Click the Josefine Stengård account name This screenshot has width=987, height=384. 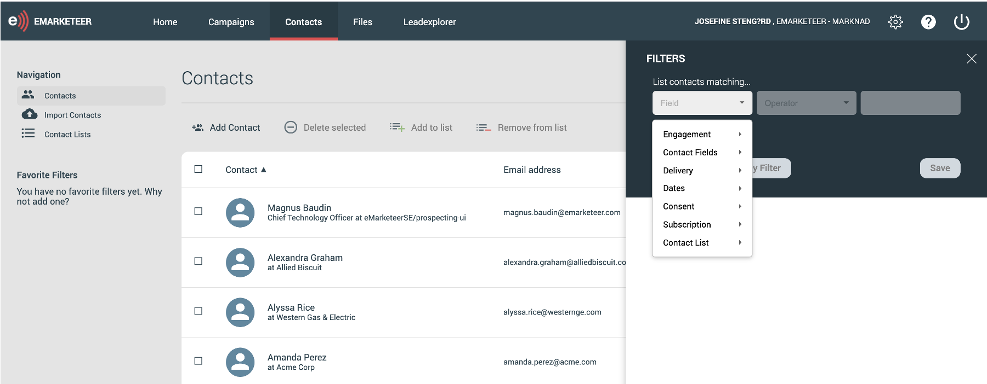point(733,21)
